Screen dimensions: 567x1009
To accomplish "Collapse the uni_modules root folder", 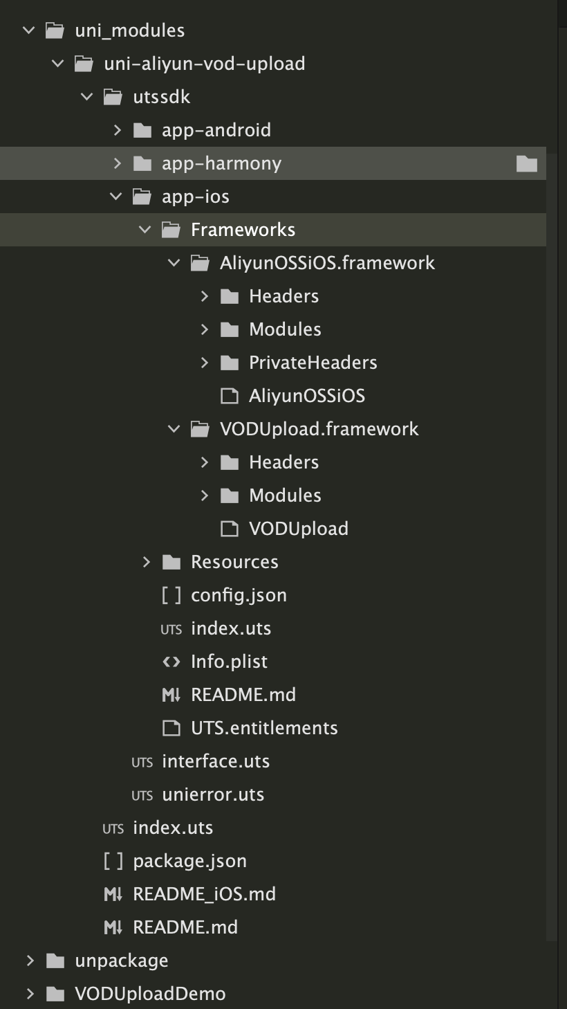I will [x=28, y=30].
